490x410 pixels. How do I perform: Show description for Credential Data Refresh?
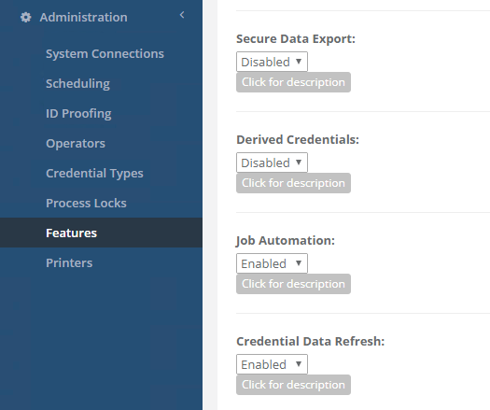click(293, 385)
